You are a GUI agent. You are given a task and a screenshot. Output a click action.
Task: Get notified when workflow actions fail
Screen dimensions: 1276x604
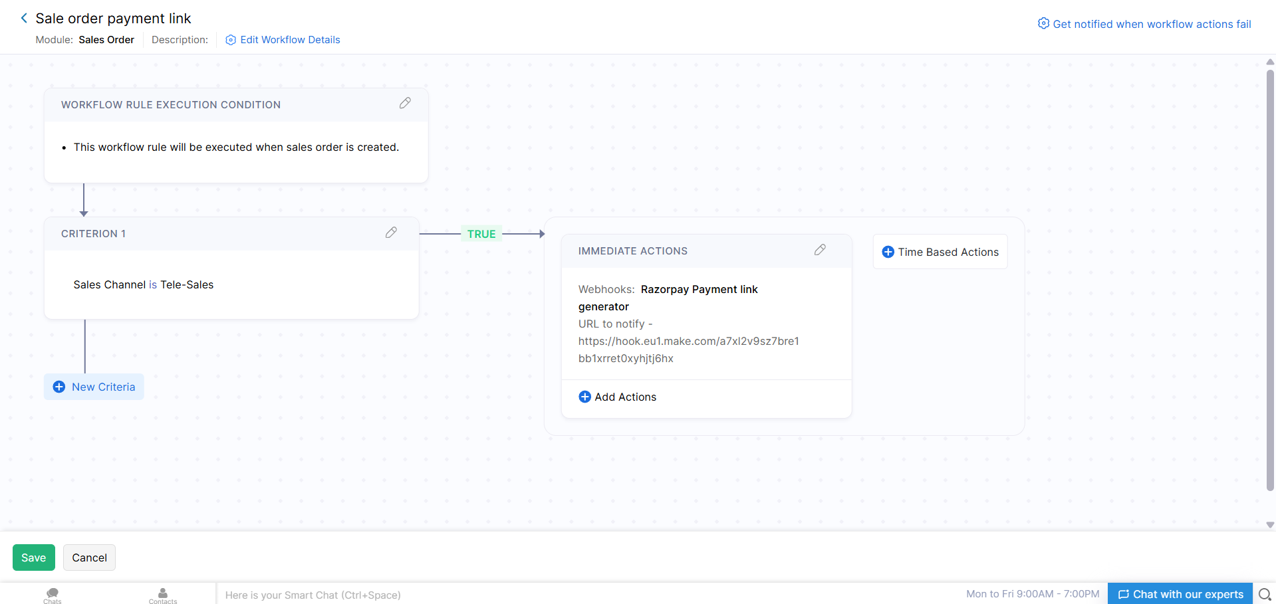point(1152,24)
